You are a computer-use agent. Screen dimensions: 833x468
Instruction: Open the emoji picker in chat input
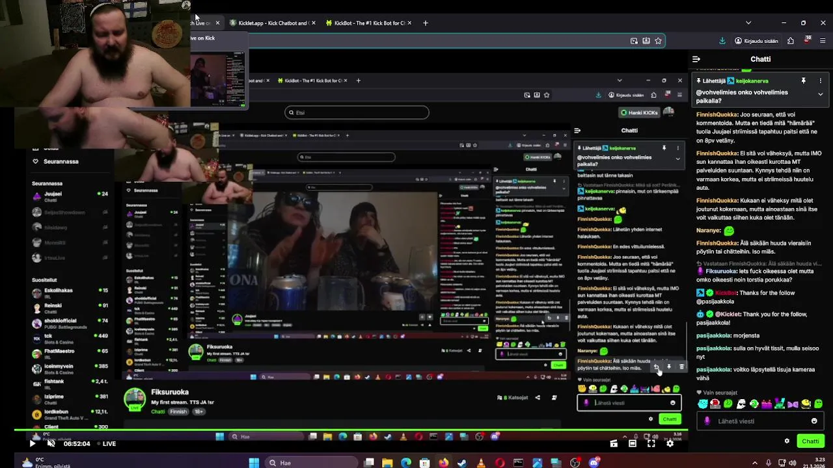pos(814,421)
